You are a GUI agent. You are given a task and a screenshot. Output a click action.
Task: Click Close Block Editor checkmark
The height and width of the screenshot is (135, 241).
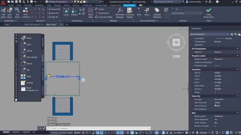click(x=209, y=10)
